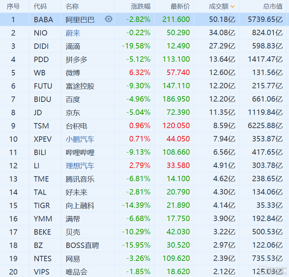Click the 代码 column header
Viewport: 289px width, 277px height.
pos(40,6)
